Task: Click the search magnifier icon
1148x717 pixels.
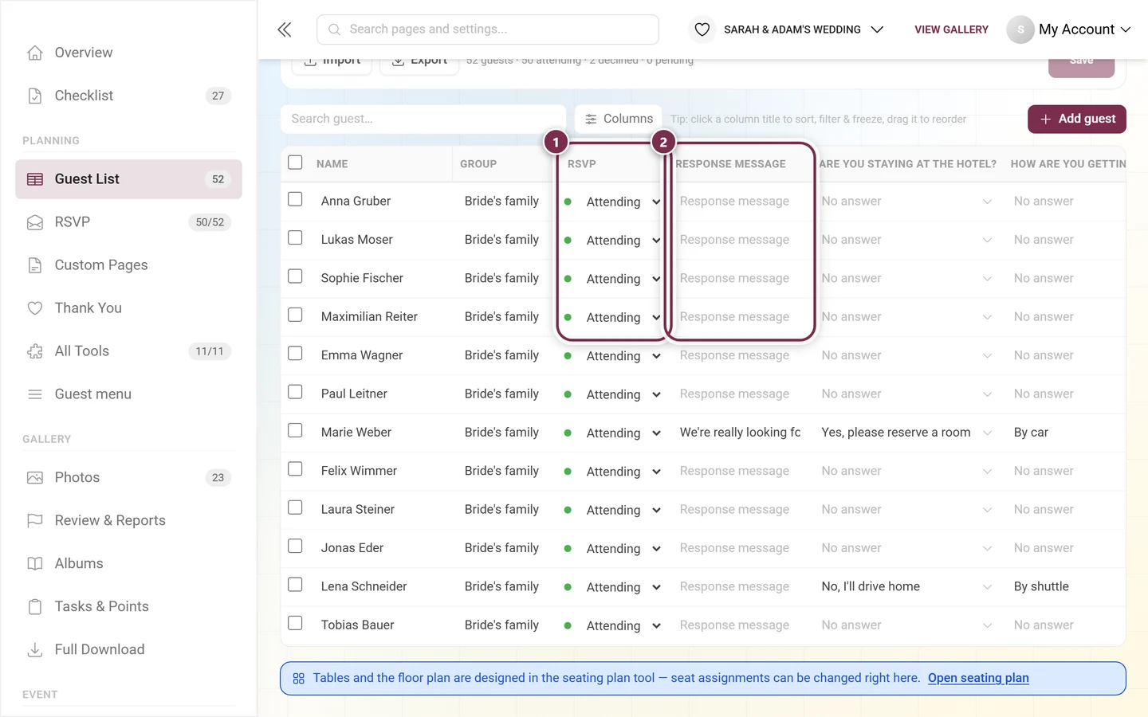Action: (335, 29)
